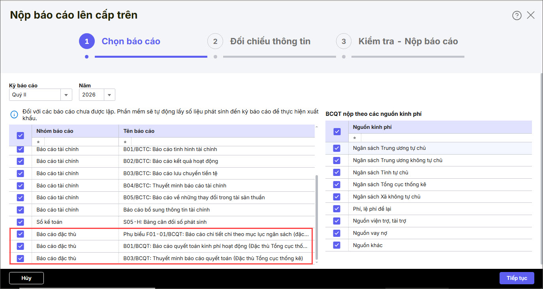Click step 2 circle number icon

point(215,42)
